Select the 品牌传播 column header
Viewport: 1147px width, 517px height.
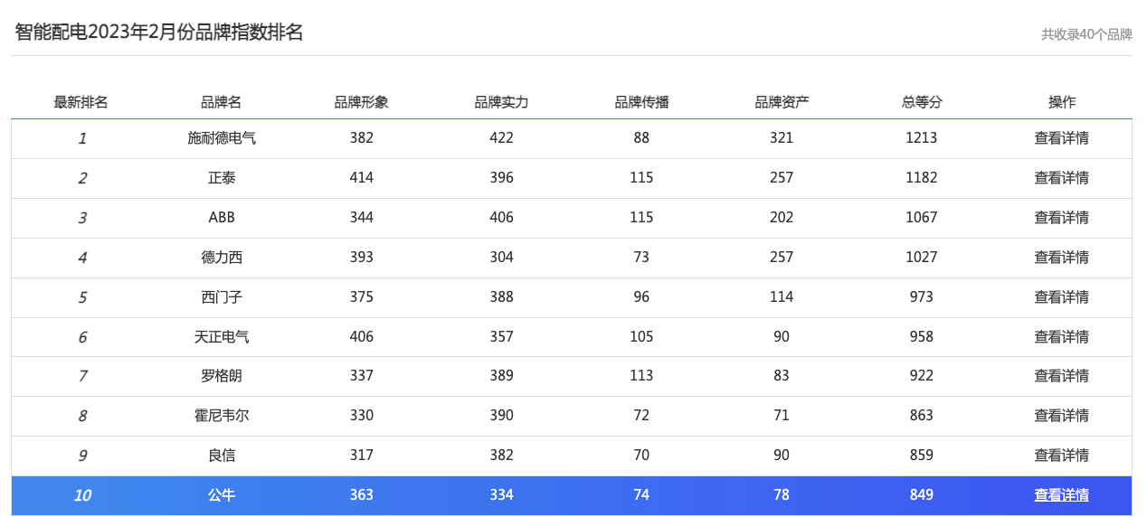[x=641, y=102]
